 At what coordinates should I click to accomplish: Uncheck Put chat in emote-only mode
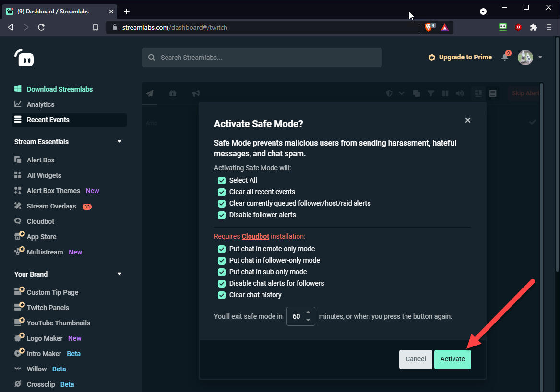(222, 249)
